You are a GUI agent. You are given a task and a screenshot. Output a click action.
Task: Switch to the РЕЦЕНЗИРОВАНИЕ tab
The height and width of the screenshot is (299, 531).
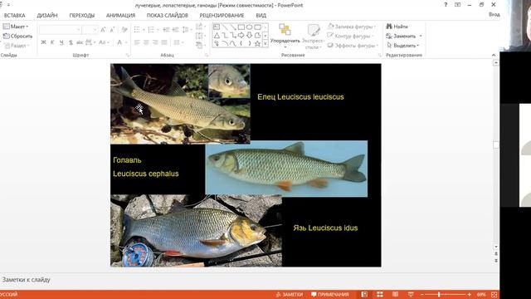222,15
